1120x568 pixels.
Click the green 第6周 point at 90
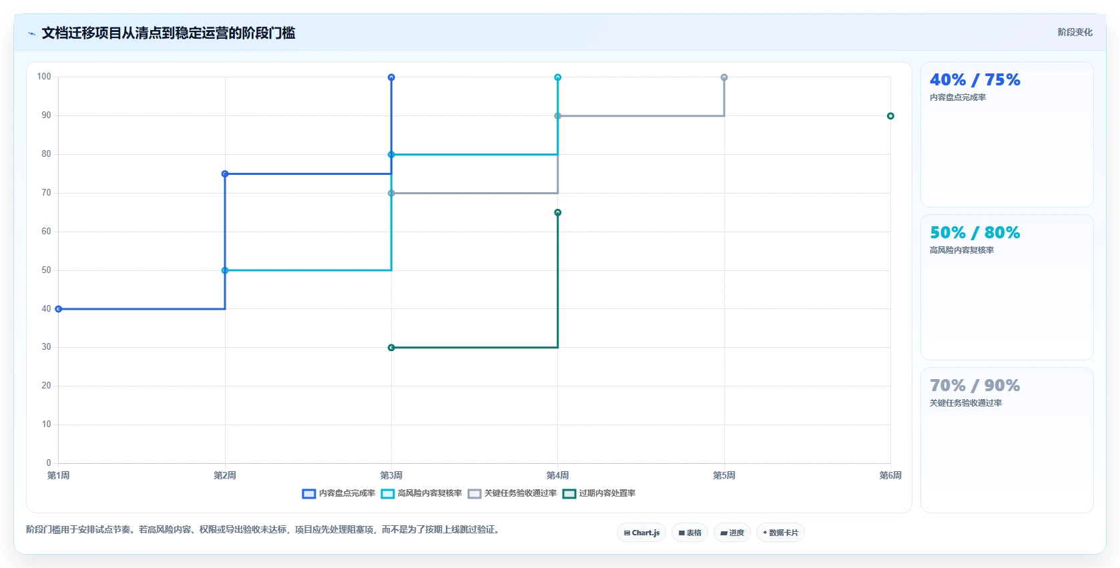(x=890, y=116)
